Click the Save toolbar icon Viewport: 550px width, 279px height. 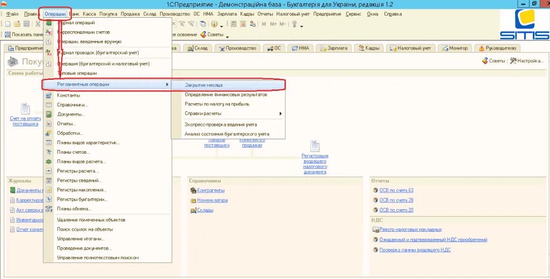pos(26,24)
